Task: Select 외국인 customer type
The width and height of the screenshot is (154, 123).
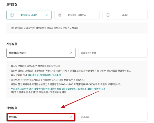Action: (x=125, y=15)
